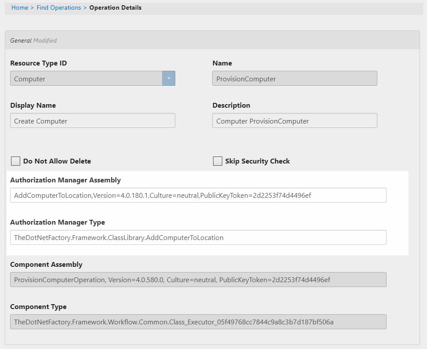Edit the Authorization Manager Assembly value
The width and height of the screenshot is (427, 349).
[x=198, y=195]
